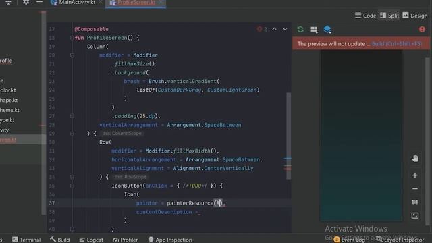Click Brush.verticalGradient text
Screen dimensions: 432x243
tap(182, 82)
